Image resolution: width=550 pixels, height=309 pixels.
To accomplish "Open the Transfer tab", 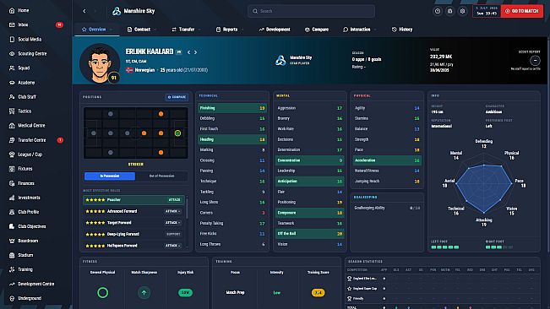I will click(183, 30).
